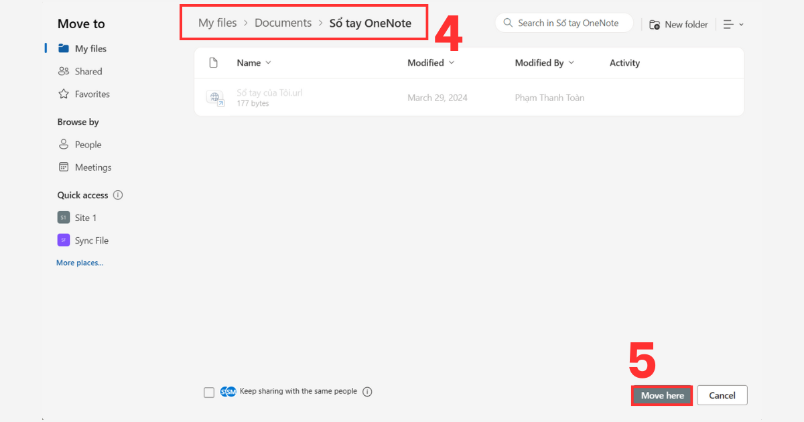Click the Meetings calendar icon
This screenshot has width=804, height=422.
click(x=64, y=167)
